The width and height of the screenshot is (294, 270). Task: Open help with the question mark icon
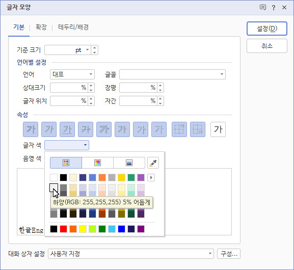tap(274, 8)
